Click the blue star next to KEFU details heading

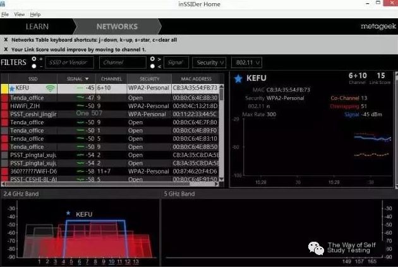238,79
